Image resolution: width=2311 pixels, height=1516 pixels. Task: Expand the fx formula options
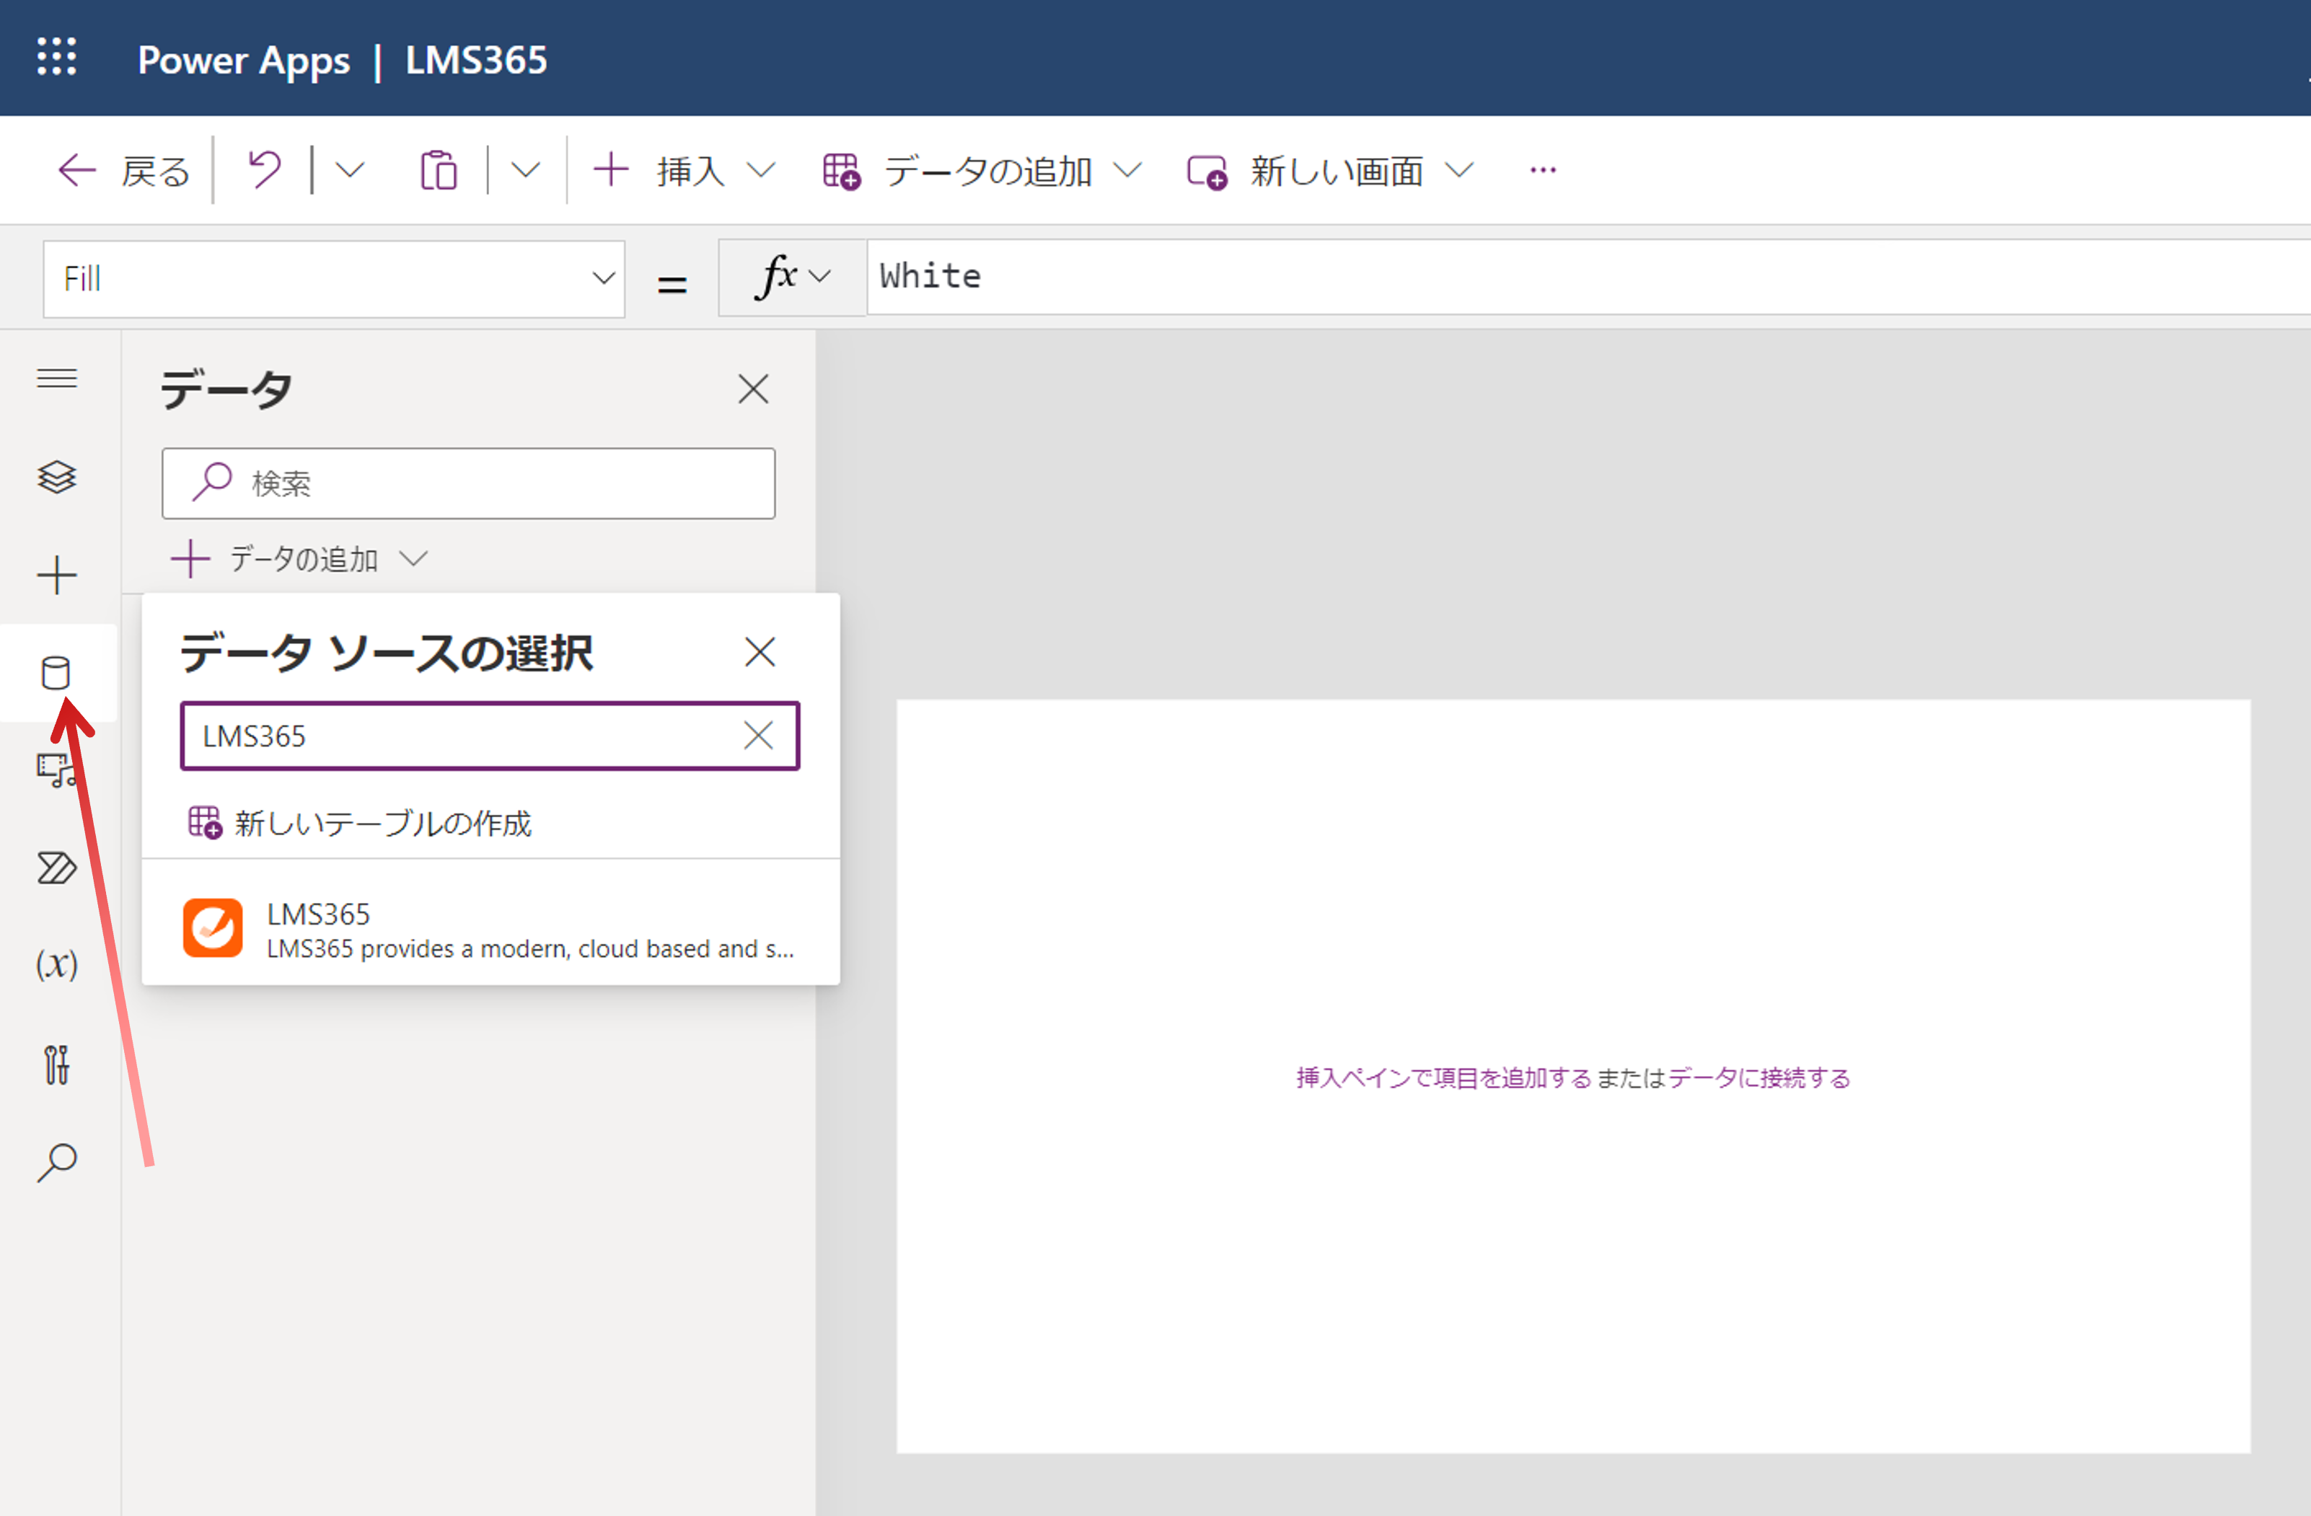(819, 277)
